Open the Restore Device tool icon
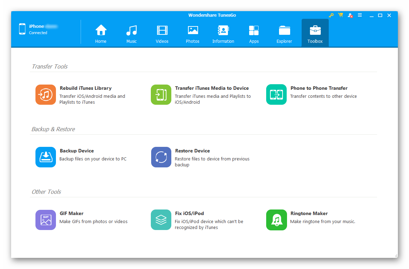 [x=161, y=157]
